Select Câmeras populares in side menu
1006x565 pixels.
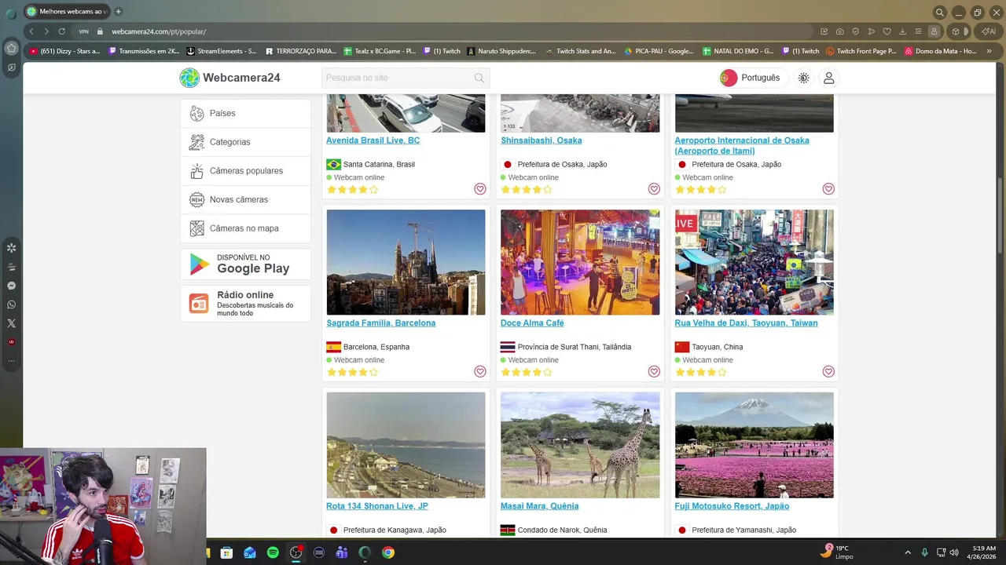pos(245,171)
